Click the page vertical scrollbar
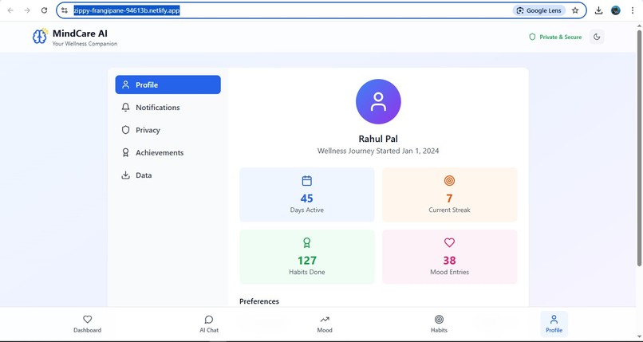Image resolution: width=643 pixels, height=342 pixels. [x=639, y=147]
